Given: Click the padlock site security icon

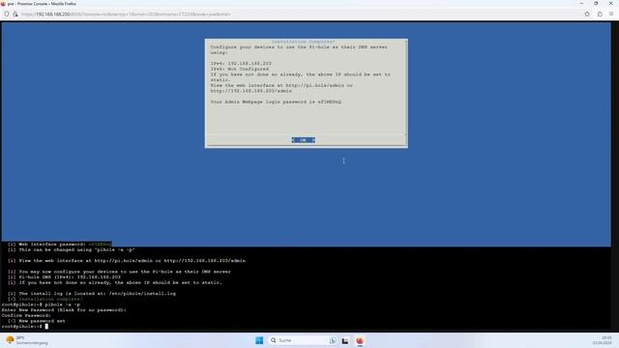Looking at the screenshot, I should [15, 14].
